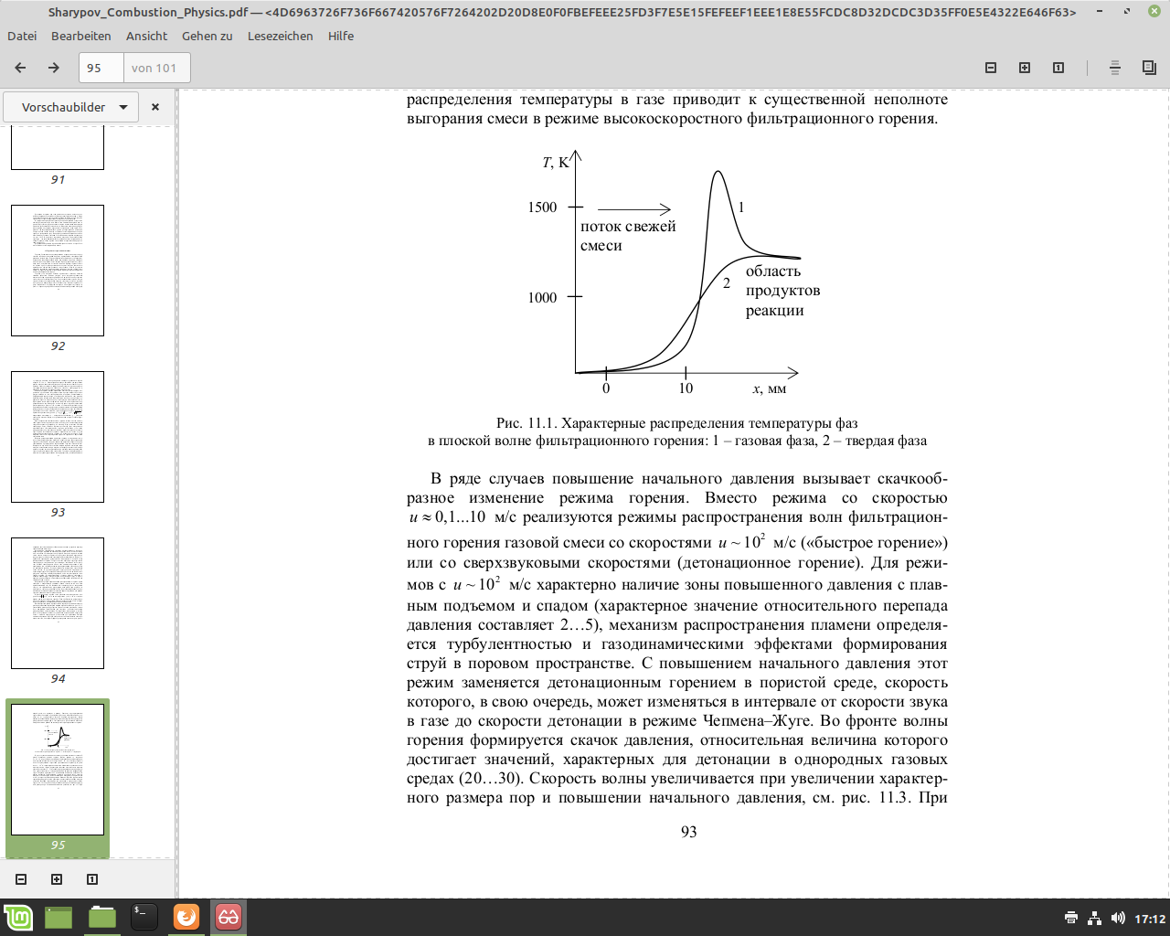Zoom out using the toolbar minus icon
1170x936 pixels.
click(991, 68)
